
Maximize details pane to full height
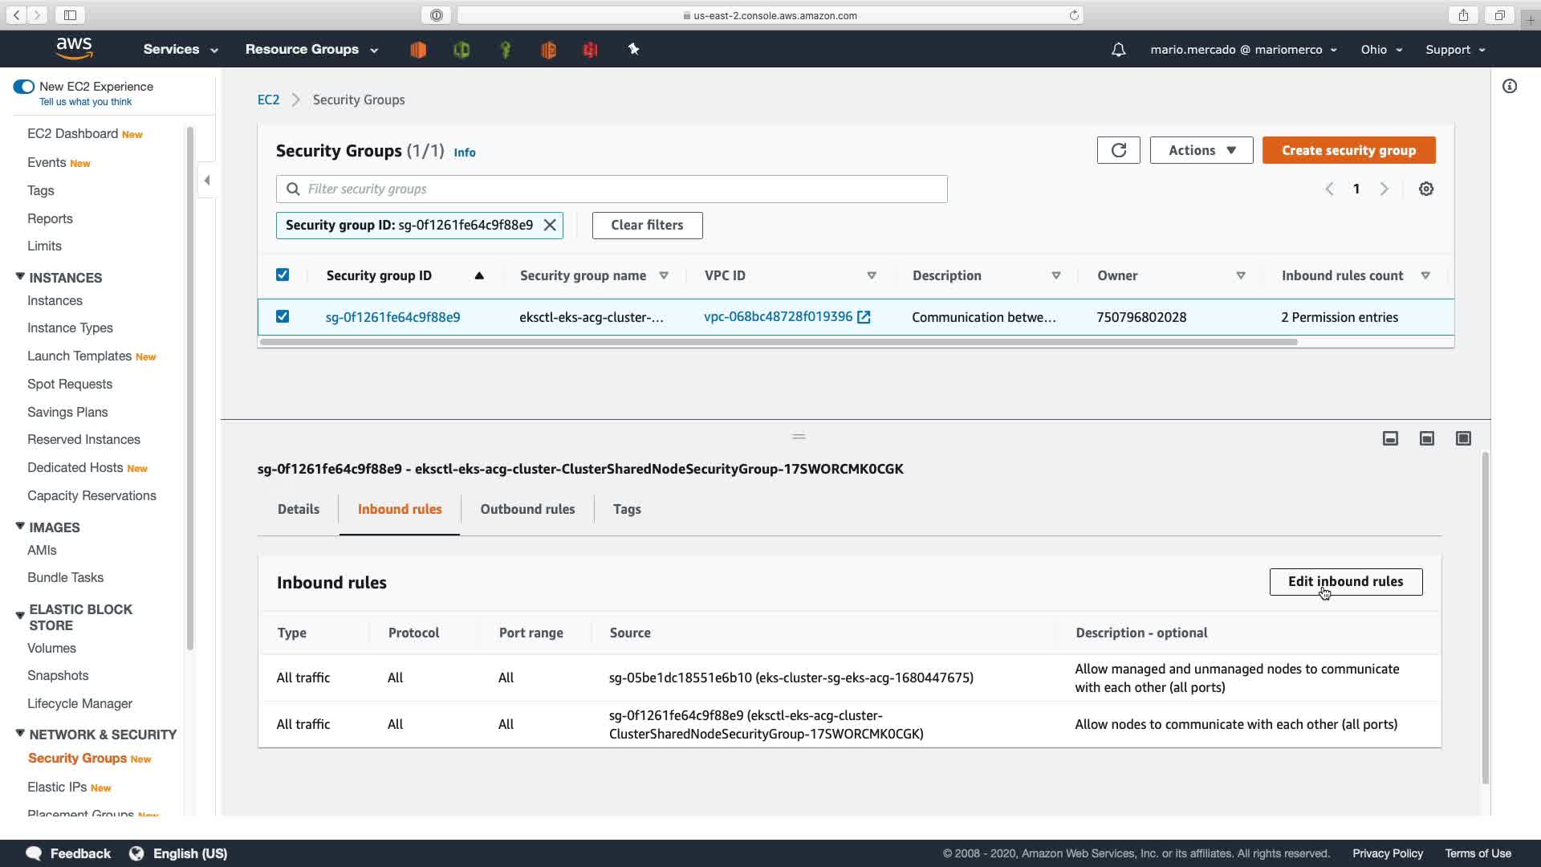coord(1462,438)
